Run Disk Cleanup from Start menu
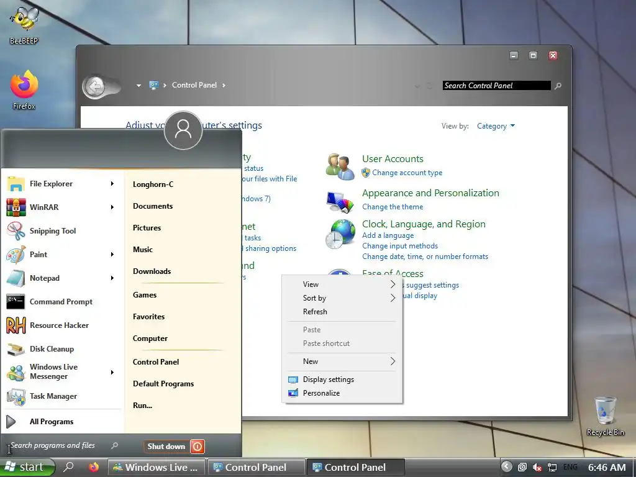The width and height of the screenshot is (636, 477). point(61,349)
